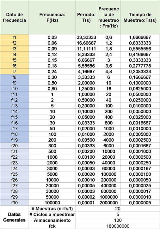Click the f19 label cell
160x229 pixels.
click(x=14, y=140)
